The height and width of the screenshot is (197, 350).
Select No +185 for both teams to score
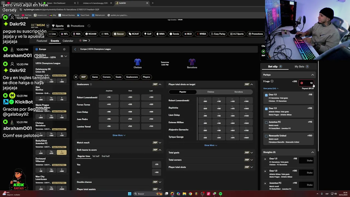(156, 172)
